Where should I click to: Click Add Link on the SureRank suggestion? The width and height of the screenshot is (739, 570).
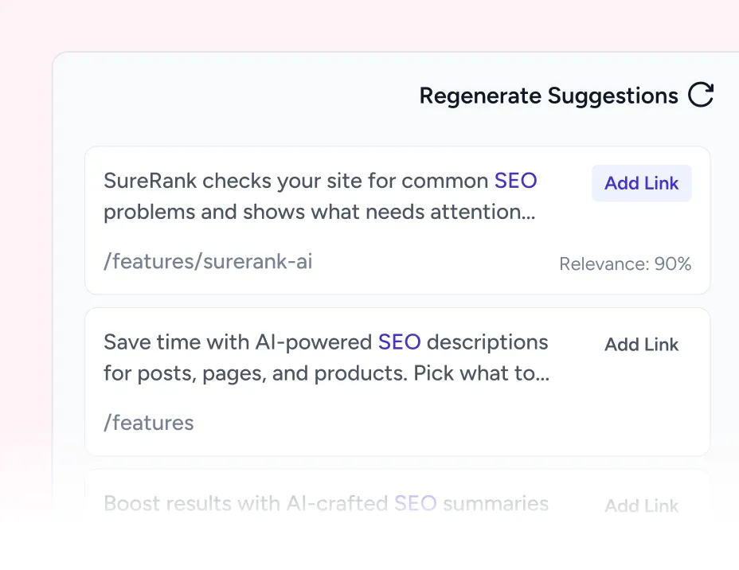tap(641, 183)
